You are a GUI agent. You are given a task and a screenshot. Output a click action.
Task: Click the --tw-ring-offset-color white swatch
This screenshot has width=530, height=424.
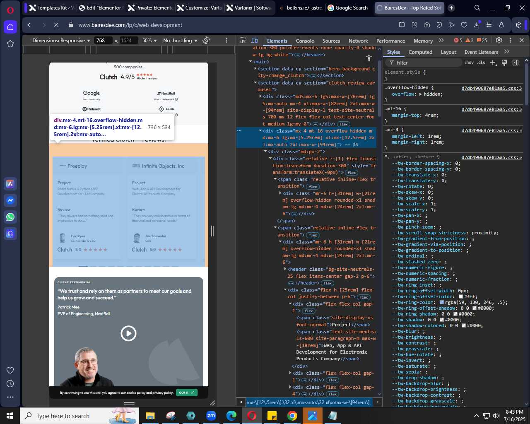click(x=461, y=296)
